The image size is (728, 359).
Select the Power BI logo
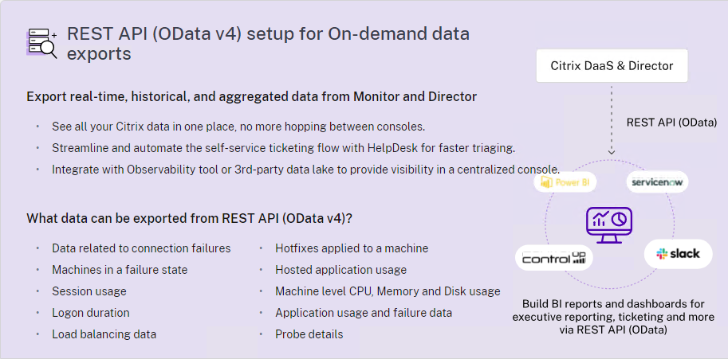(565, 182)
